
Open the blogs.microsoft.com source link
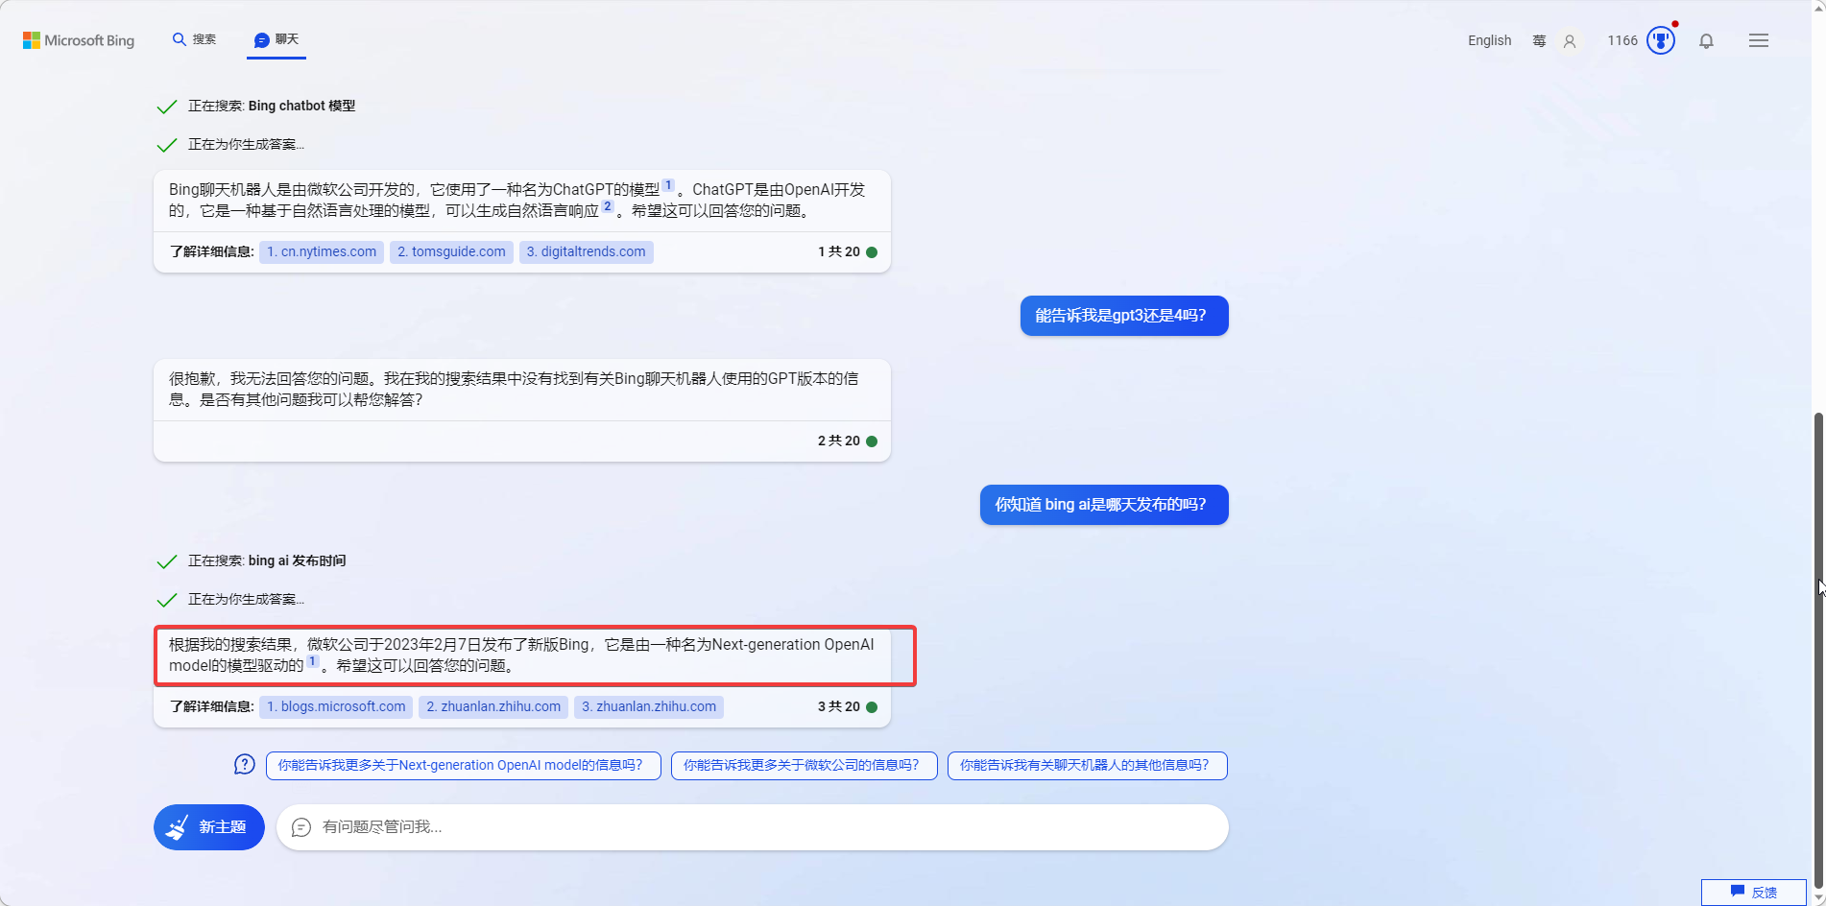tap(336, 706)
